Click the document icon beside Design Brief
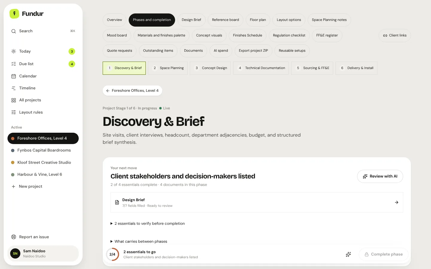Viewport: 431px width, 269px height. [x=117, y=203]
